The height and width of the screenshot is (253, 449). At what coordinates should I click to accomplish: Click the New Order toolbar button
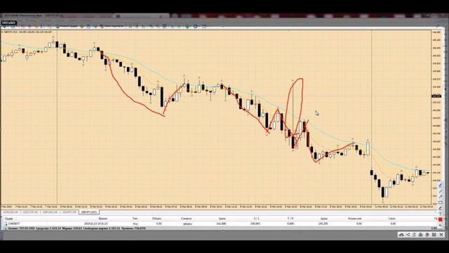(x=67, y=27)
